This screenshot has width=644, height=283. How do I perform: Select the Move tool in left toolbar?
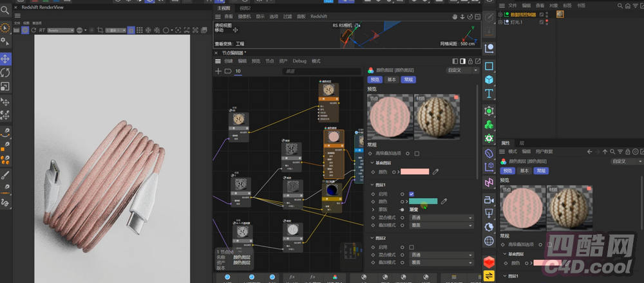[5, 59]
